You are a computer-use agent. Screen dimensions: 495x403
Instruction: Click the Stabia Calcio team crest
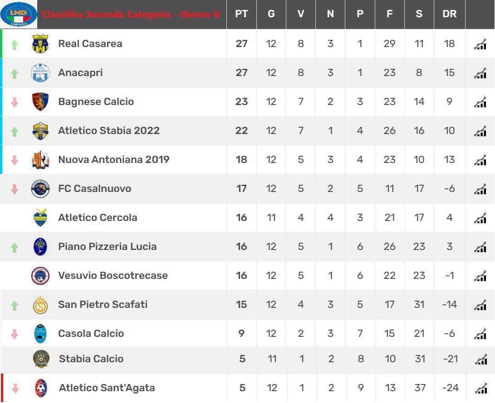41,359
